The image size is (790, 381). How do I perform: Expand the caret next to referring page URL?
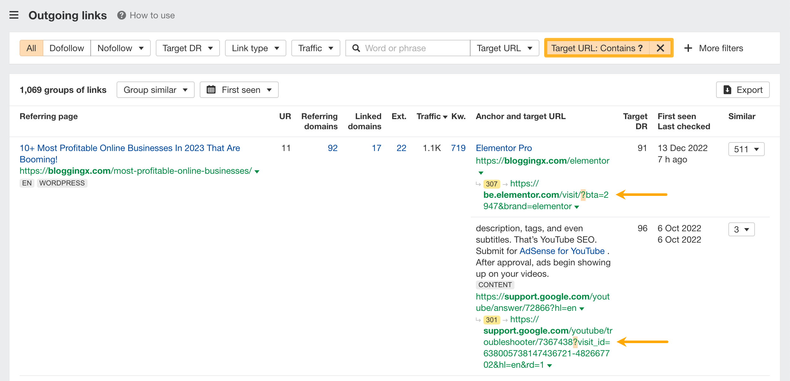click(x=257, y=172)
